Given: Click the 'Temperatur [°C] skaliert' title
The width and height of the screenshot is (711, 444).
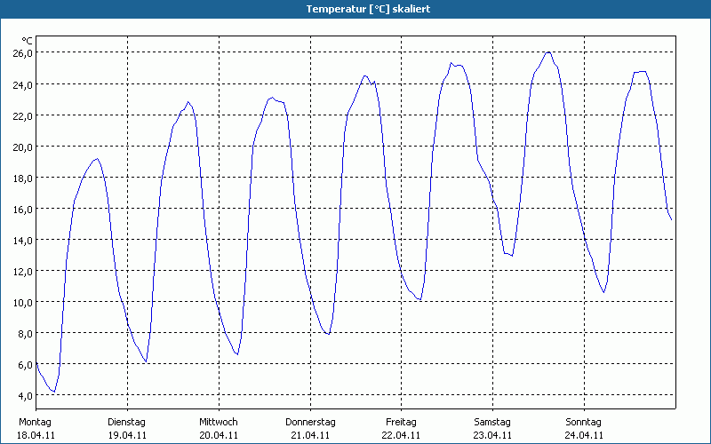Looking at the screenshot, I should 368,9.
